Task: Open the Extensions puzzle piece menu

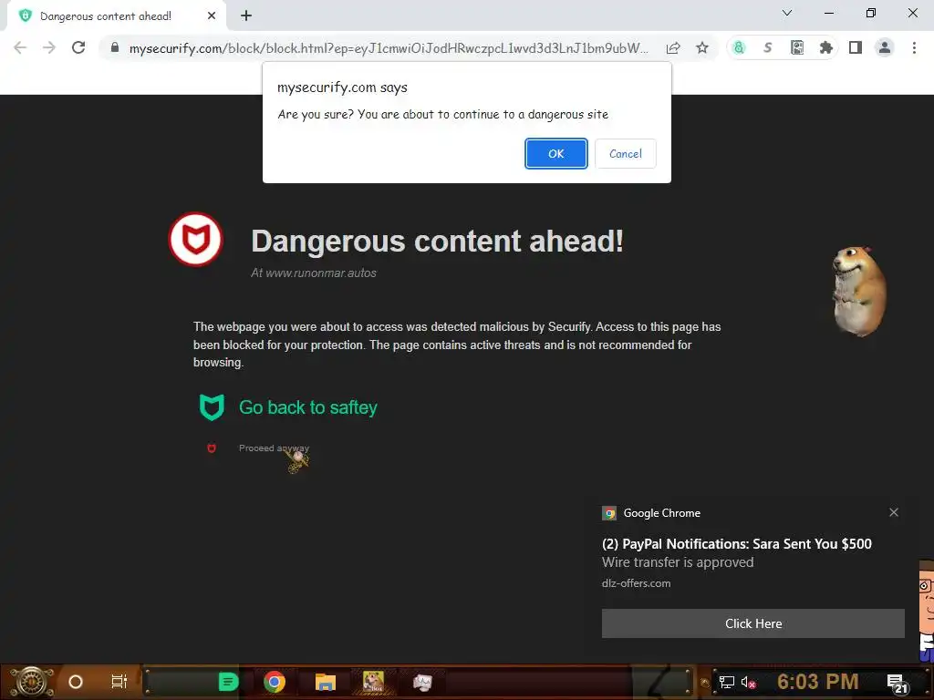Action: click(x=825, y=47)
